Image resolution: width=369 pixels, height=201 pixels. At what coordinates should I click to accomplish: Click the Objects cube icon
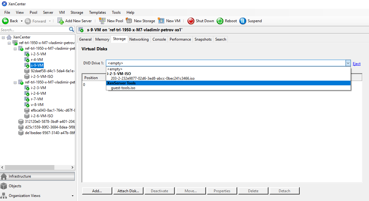click(x=4, y=186)
